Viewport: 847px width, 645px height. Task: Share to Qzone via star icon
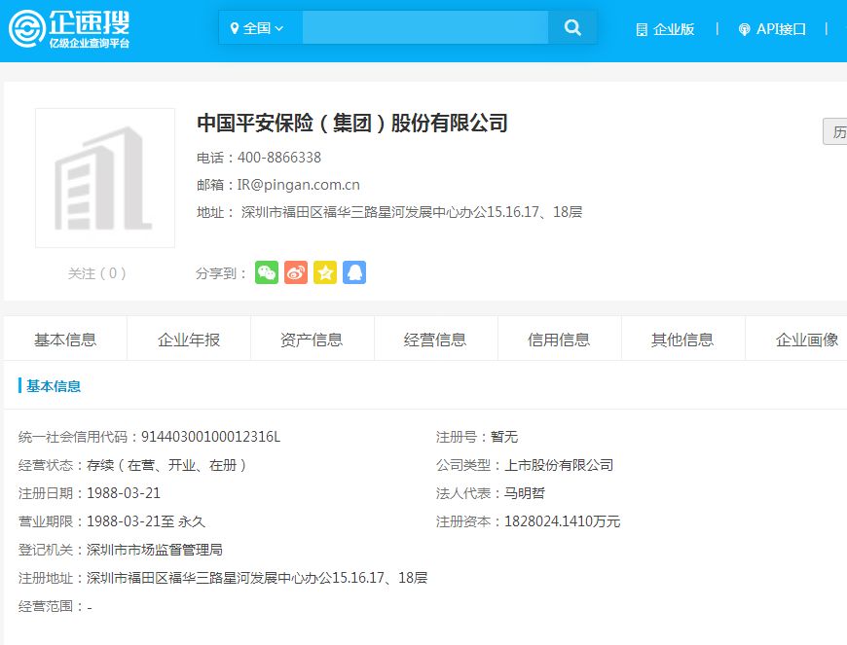[x=325, y=273]
